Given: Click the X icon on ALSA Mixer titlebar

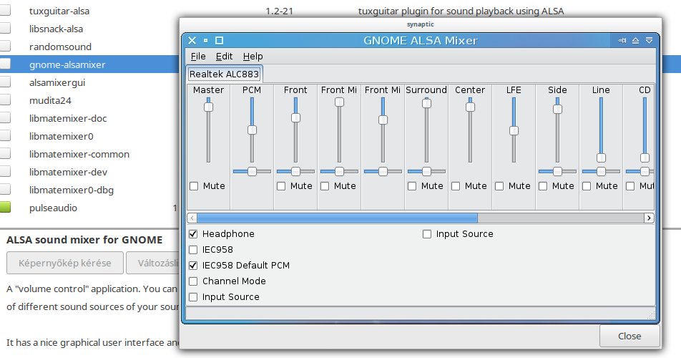Looking at the screenshot, I should tap(192, 40).
